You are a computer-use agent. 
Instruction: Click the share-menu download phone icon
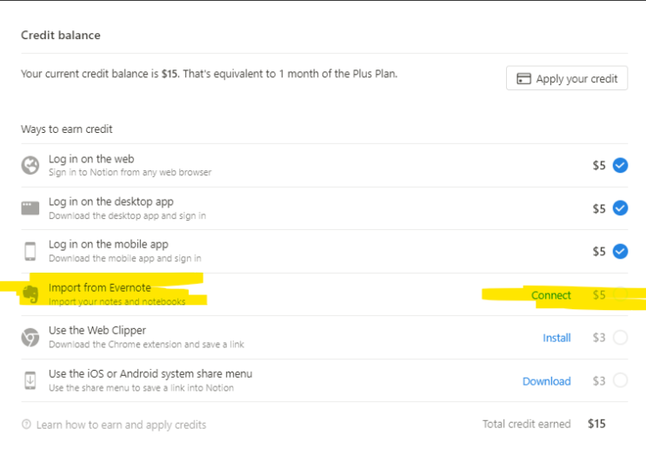[30, 380]
